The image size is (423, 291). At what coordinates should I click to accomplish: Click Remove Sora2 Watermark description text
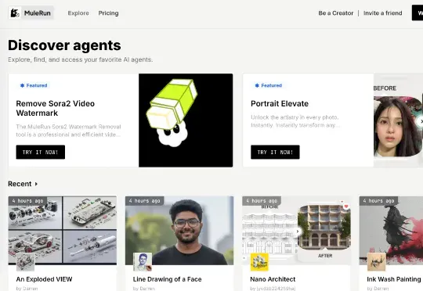coord(68,131)
